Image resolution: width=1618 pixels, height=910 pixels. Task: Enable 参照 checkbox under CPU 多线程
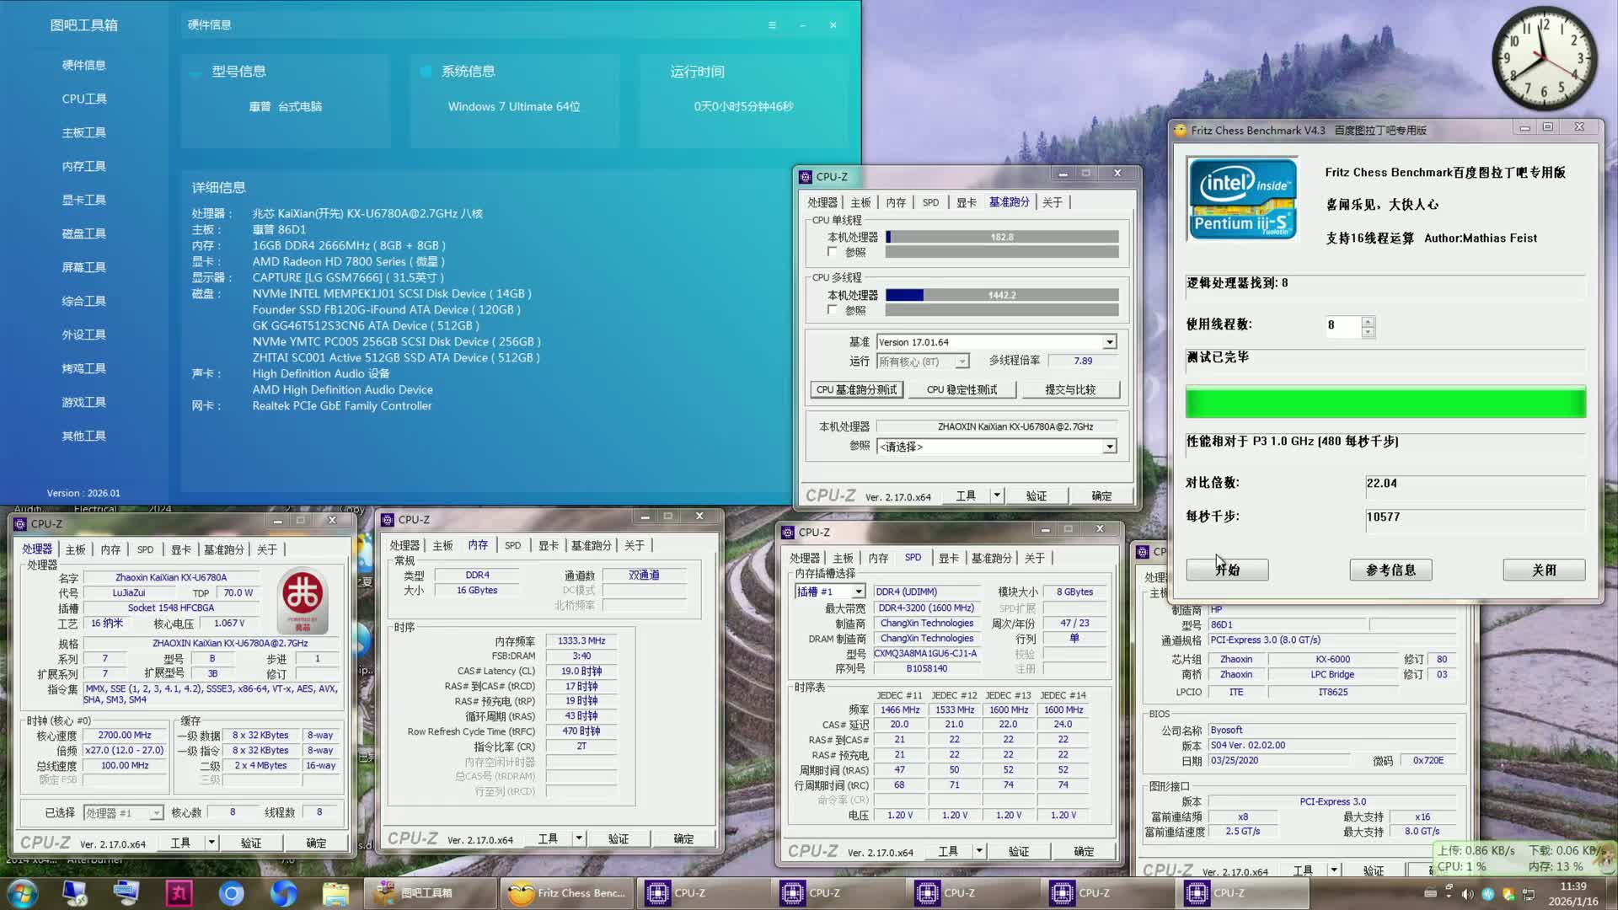(x=833, y=310)
